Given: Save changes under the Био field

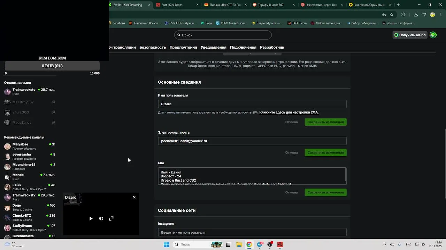Looking at the screenshot, I should point(325,192).
